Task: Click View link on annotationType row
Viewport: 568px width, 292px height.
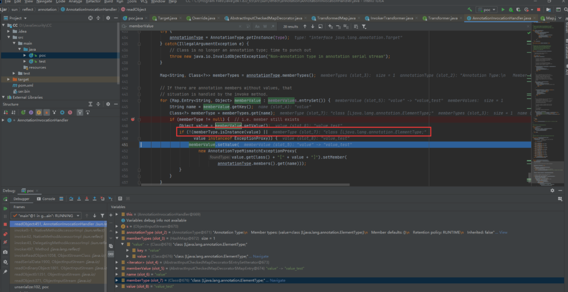Action: 503,232
